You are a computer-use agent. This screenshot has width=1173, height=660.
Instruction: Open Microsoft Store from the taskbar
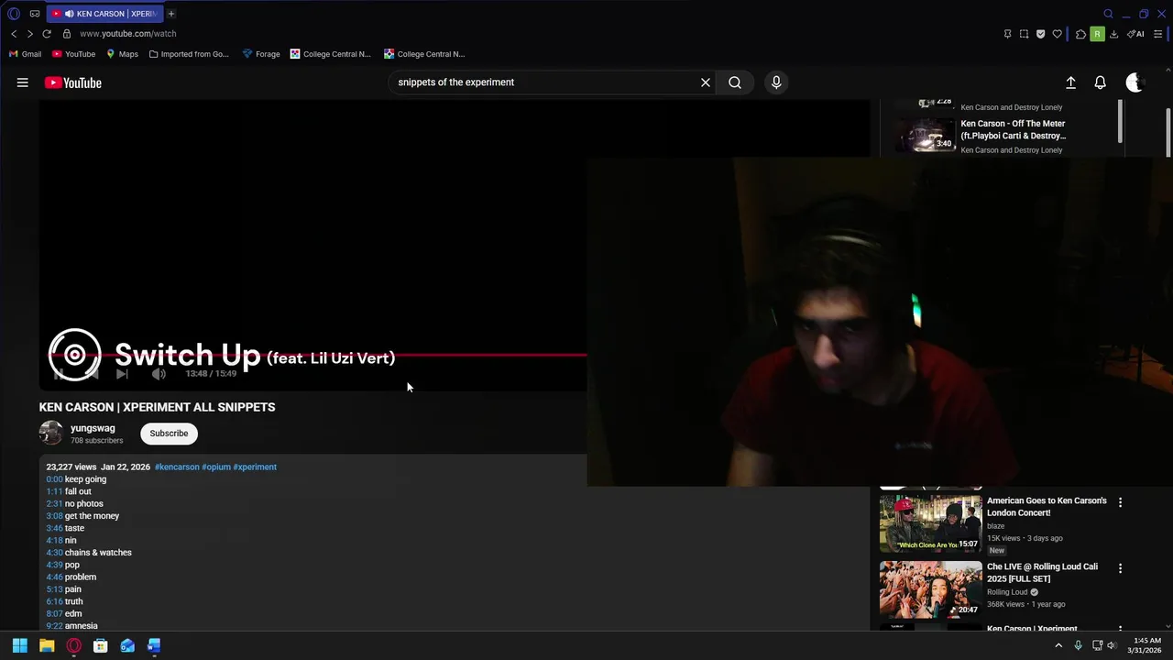coord(101,645)
